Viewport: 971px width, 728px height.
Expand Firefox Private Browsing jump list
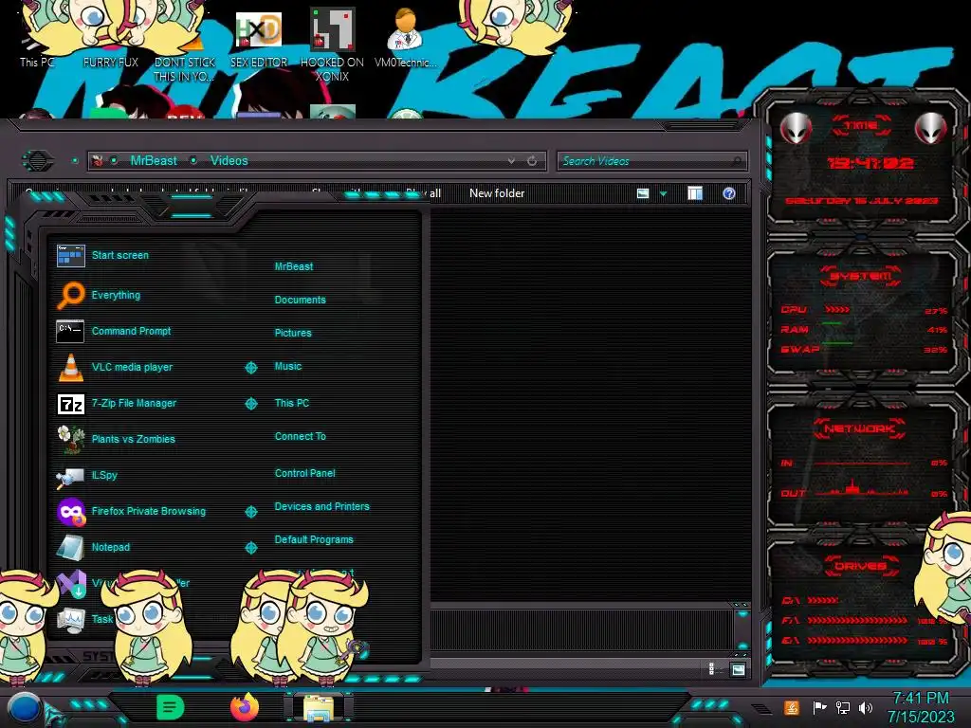pos(250,512)
